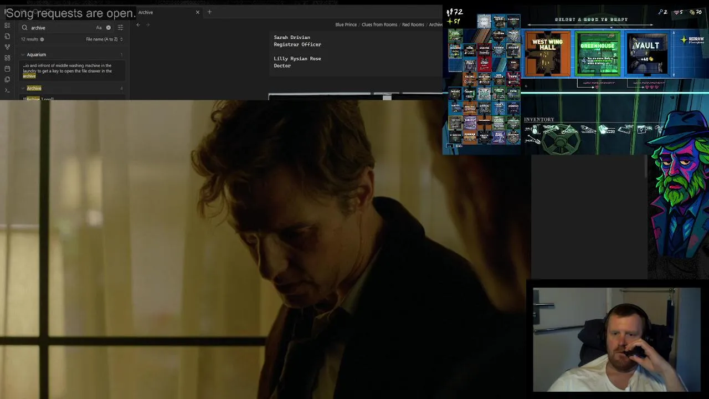This screenshot has width=709, height=399.
Task: Click the Aquarium heading in search results
Action: tap(37, 54)
